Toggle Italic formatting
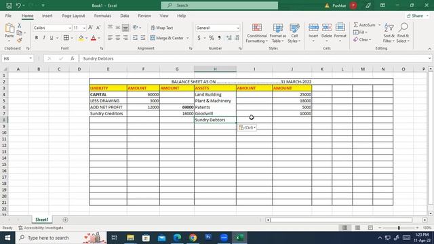Screen dimensions: 434x244 pyautogui.click(x=43, y=38)
